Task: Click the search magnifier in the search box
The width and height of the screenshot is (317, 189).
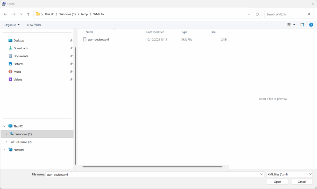Action: click(309, 14)
